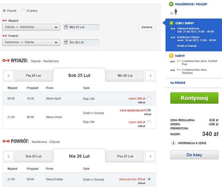Image resolution: width=222 pixels, height=189 pixels.
Task: Select the 09:00 Stena Spirit Rejs 24h fare
Action: [x=149, y=98]
